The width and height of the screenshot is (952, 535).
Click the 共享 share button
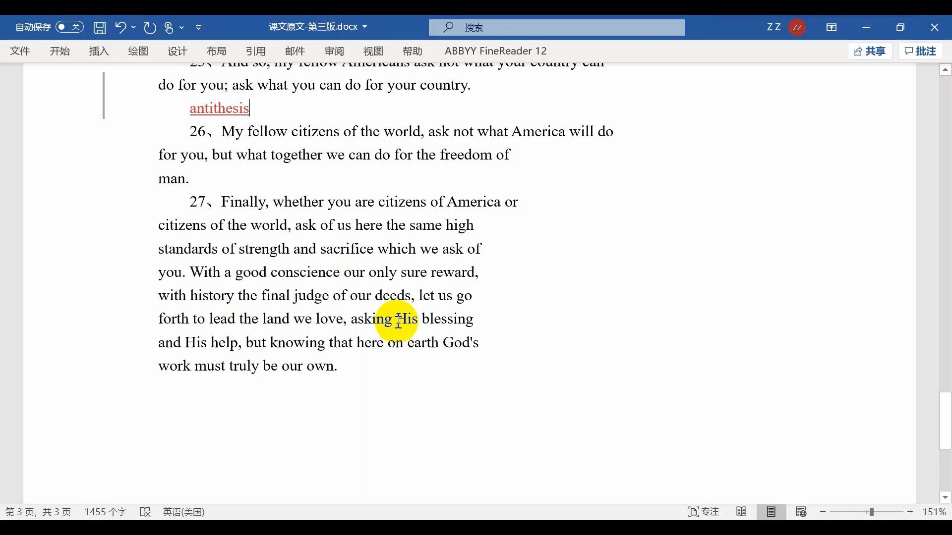click(x=870, y=51)
